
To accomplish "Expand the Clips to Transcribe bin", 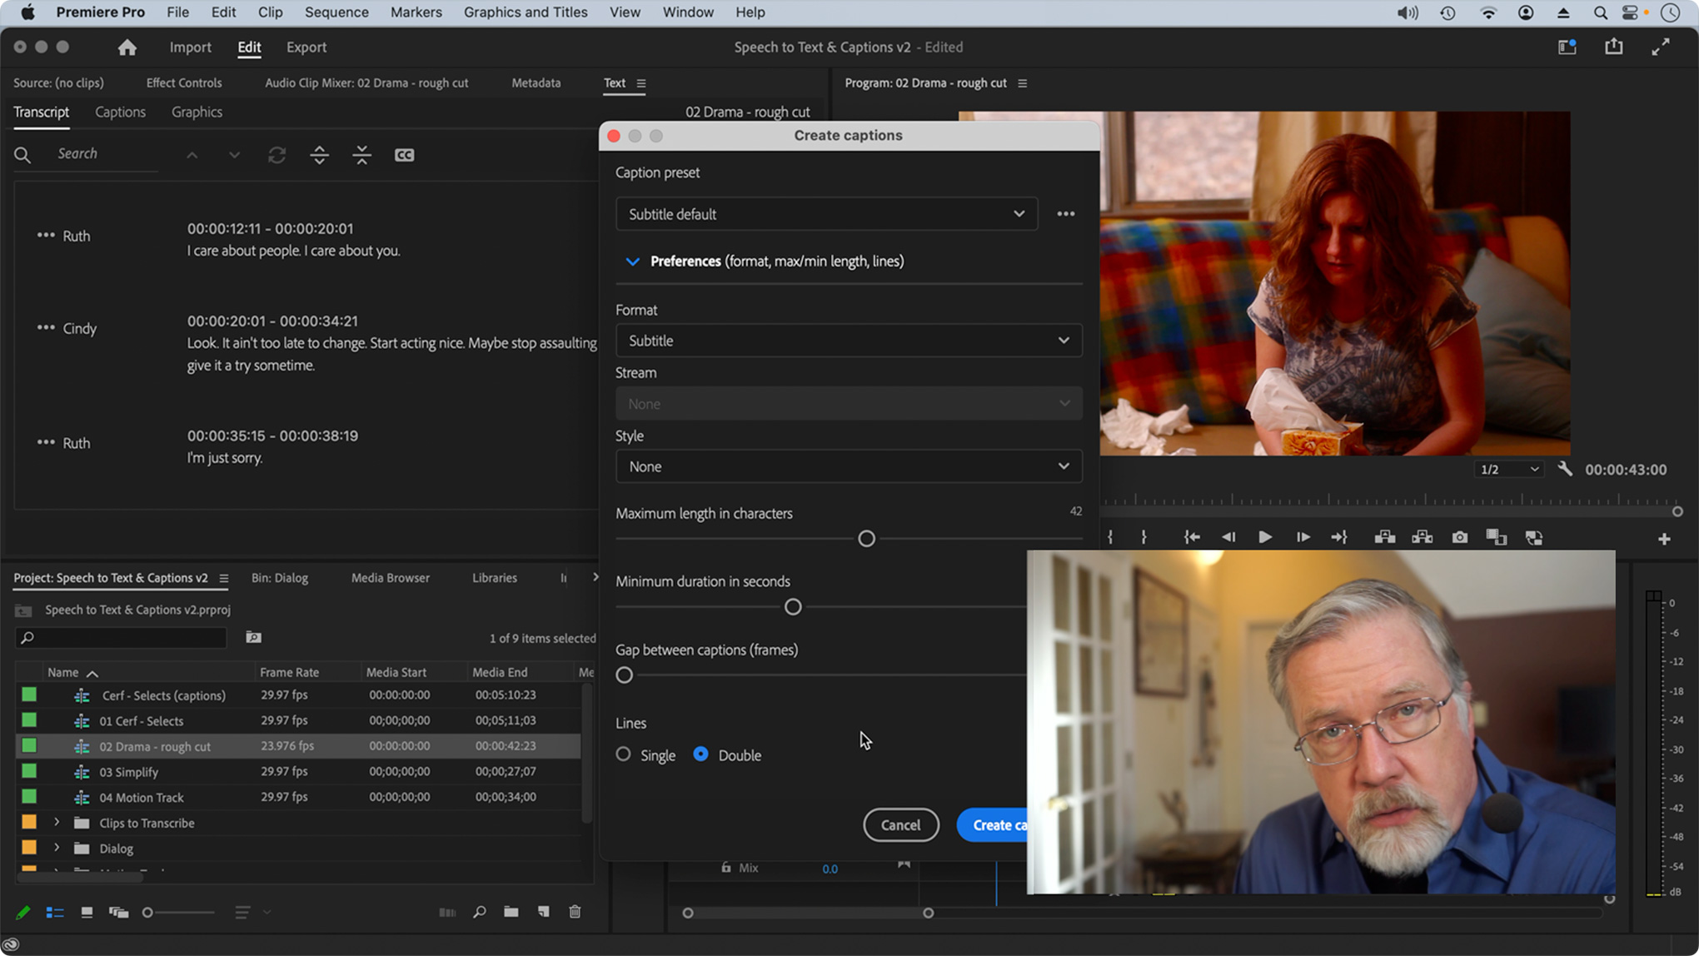I will click(x=57, y=823).
